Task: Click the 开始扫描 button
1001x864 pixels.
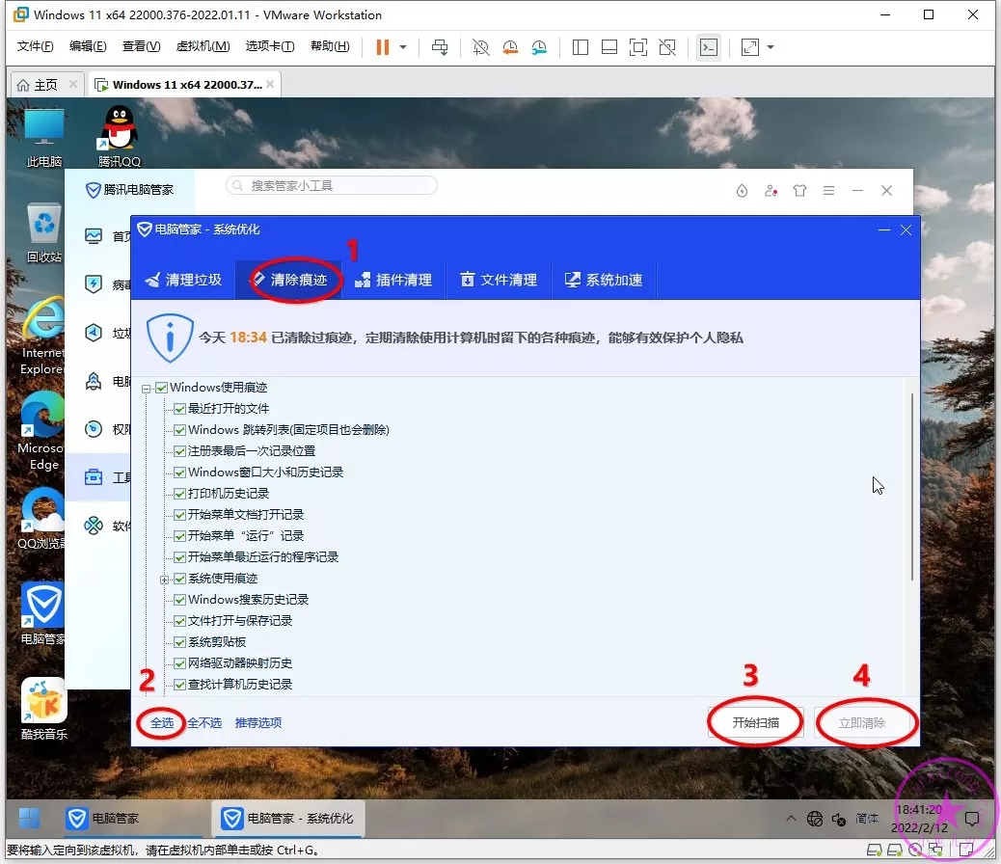Action: (755, 723)
